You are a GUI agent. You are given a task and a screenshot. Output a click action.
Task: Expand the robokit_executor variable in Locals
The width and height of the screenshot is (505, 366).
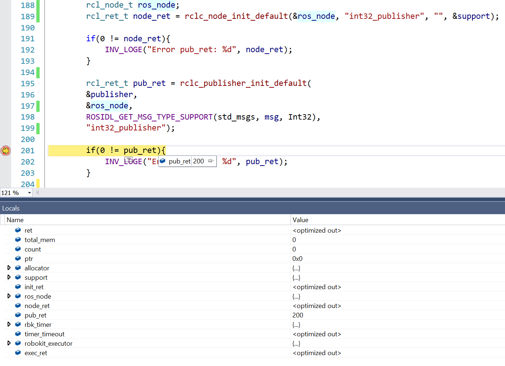point(9,343)
